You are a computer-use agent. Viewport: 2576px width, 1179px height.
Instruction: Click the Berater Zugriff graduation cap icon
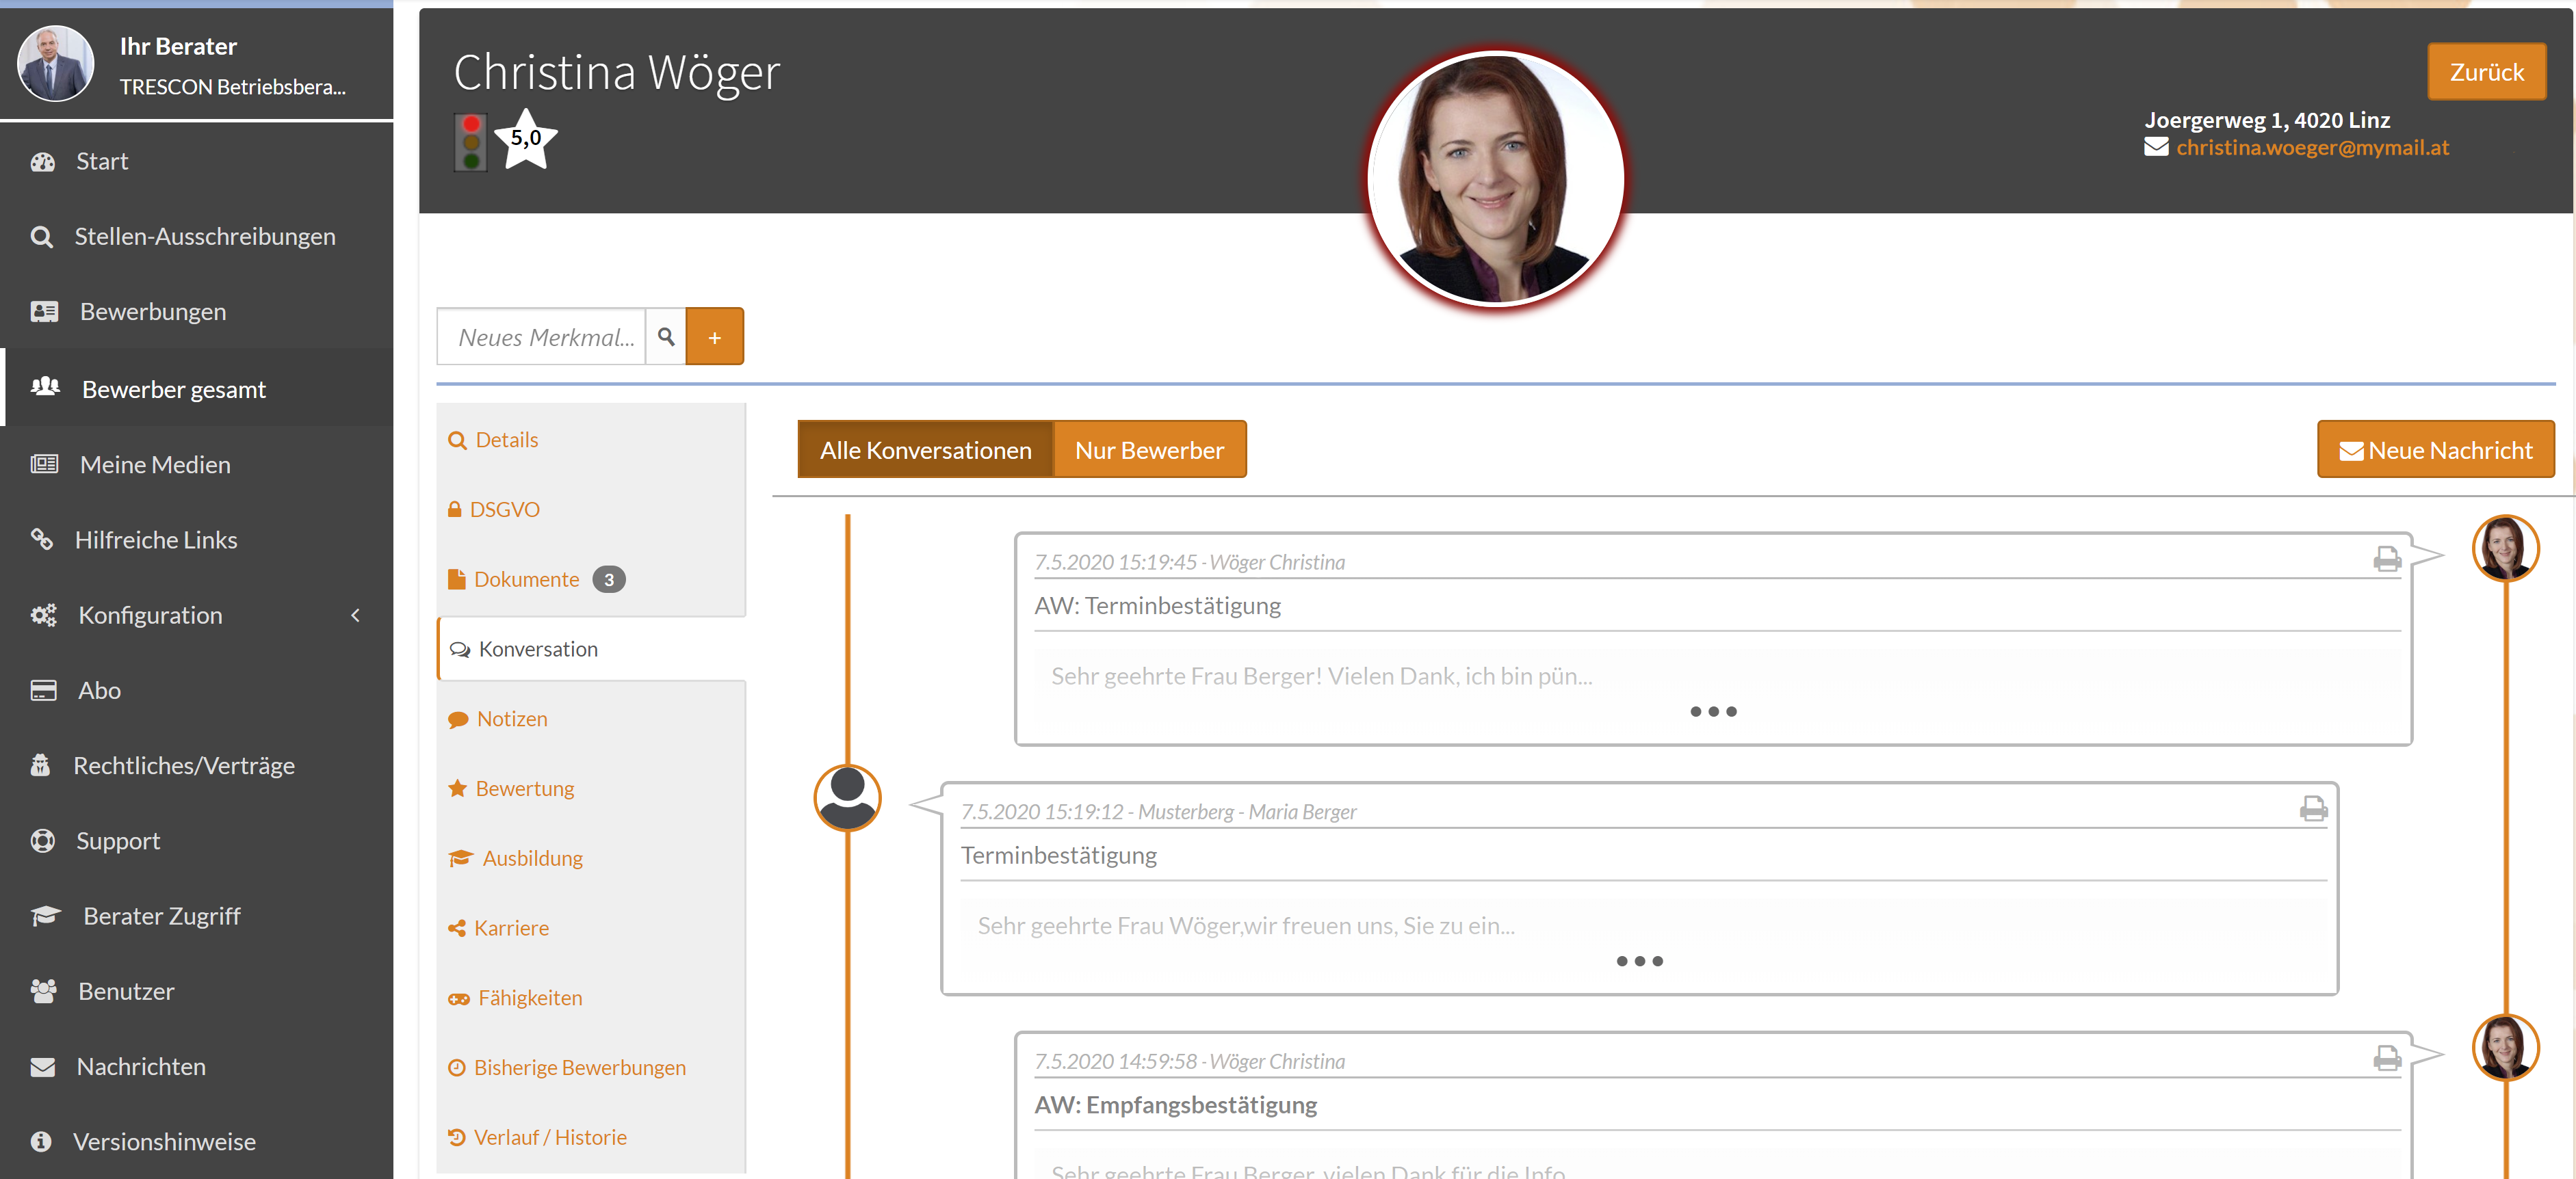pyautogui.click(x=46, y=916)
